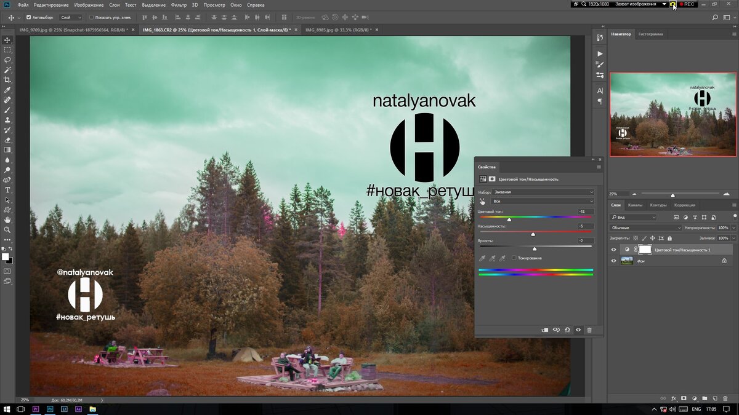
Task: Select the Brush tool in the left toolbar
Action: pos(7,110)
